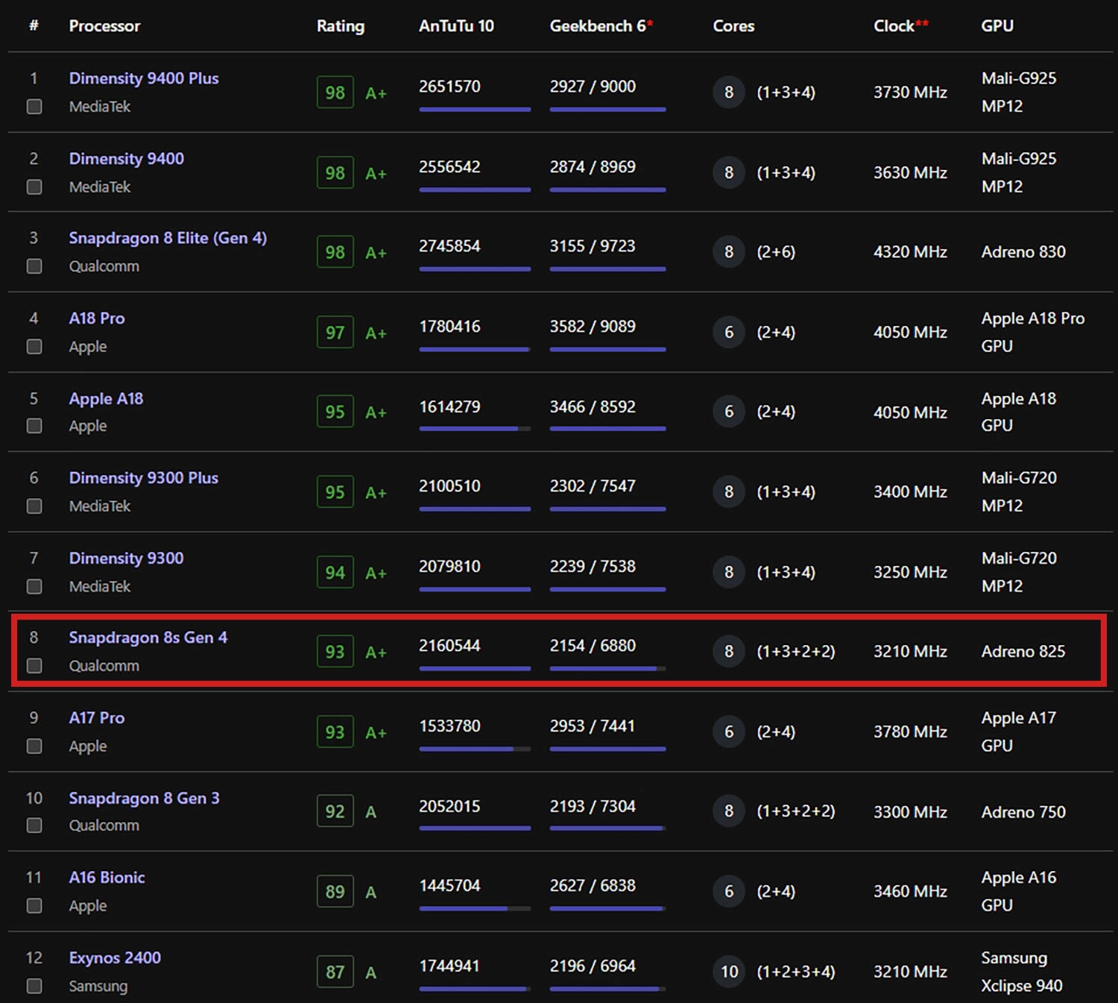Click the Geekbench score 3582 / 9089
The image size is (1118, 1003).
click(x=593, y=327)
